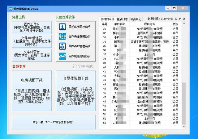198x139 pixels.
Task: Click the 音乐下载 (MP3、MV) button
Action: (54, 122)
